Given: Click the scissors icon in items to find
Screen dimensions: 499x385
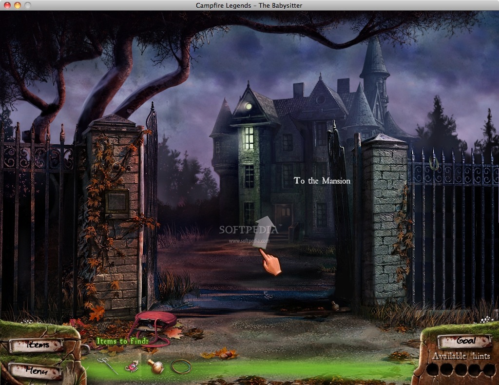Looking at the screenshot, I should [108, 366].
